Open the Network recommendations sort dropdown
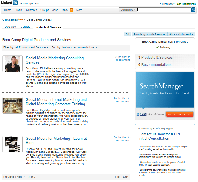The height and width of the screenshot is (182, 198). (80, 47)
